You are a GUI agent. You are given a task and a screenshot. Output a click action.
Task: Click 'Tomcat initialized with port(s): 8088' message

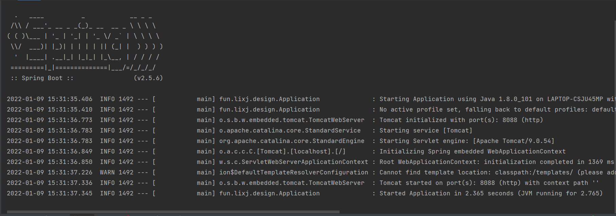[x=461, y=120]
